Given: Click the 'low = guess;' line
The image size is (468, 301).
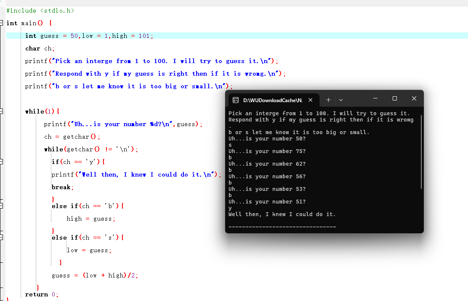Looking at the screenshot, I should (89, 250).
